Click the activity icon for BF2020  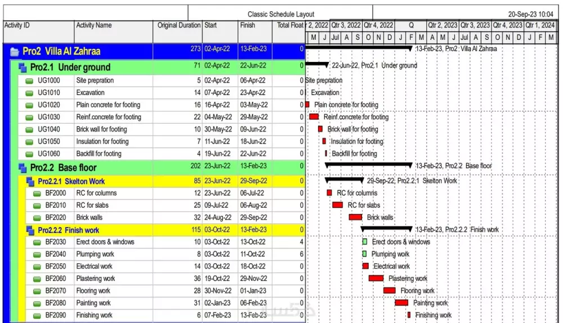tap(37, 218)
